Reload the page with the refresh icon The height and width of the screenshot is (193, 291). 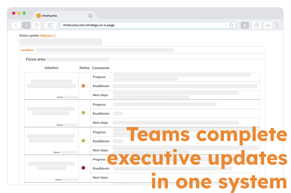(36, 25)
